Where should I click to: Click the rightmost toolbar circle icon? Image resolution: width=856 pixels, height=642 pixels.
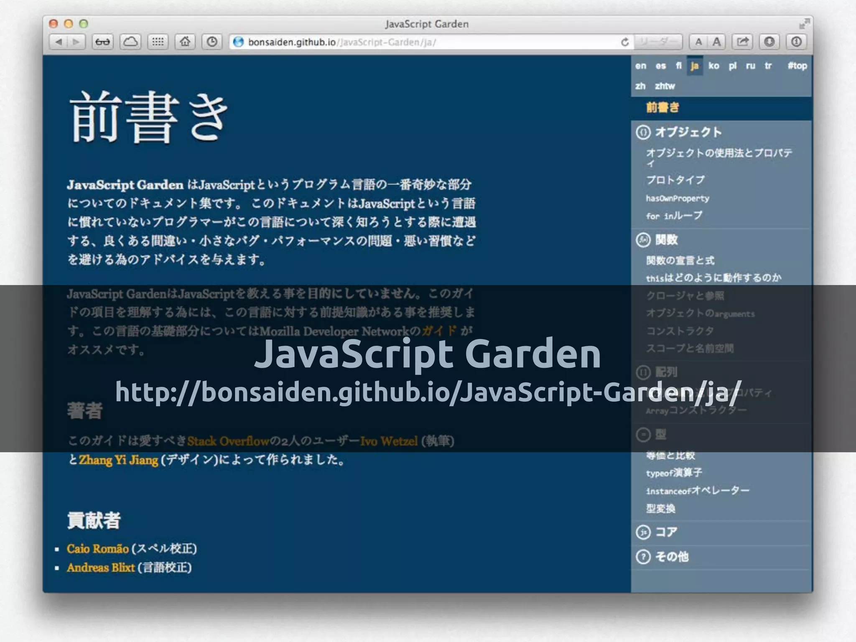coord(797,42)
